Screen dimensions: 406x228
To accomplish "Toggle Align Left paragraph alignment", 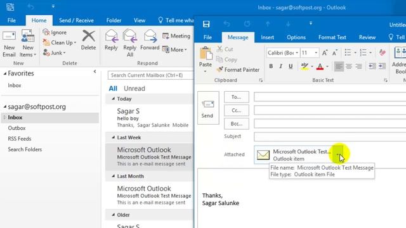I will [339, 66].
